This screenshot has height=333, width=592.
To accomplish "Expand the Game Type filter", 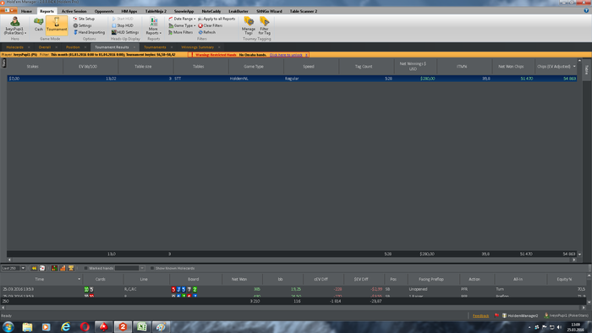I will [x=182, y=25].
